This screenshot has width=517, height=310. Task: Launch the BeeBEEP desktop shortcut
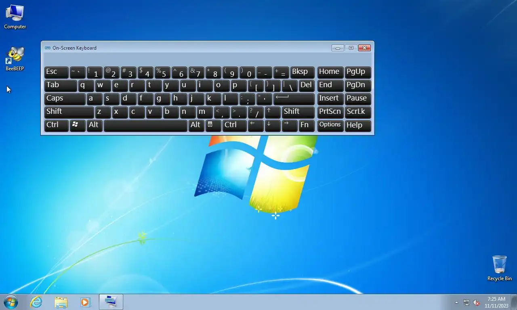(15, 59)
